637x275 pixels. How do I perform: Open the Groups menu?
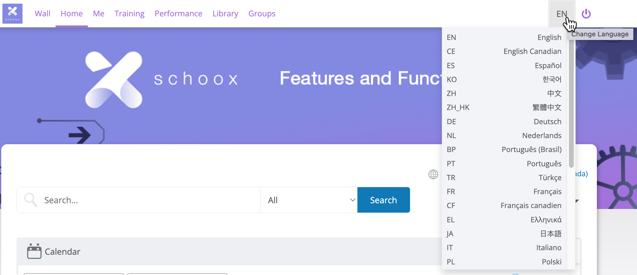pyautogui.click(x=262, y=14)
